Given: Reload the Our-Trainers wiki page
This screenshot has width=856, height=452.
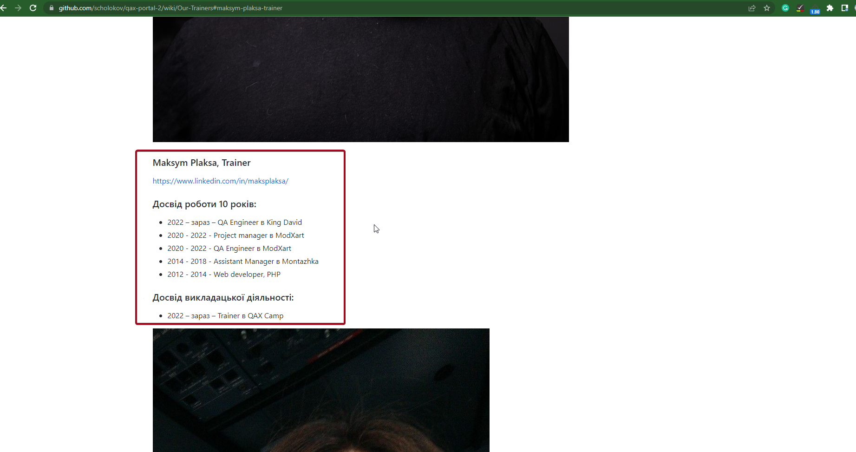Looking at the screenshot, I should coord(33,8).
